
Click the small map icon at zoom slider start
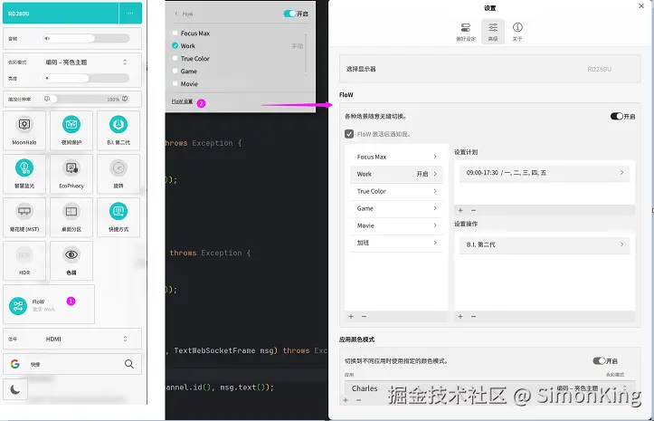pyautogui.click(x=47, y=99)
